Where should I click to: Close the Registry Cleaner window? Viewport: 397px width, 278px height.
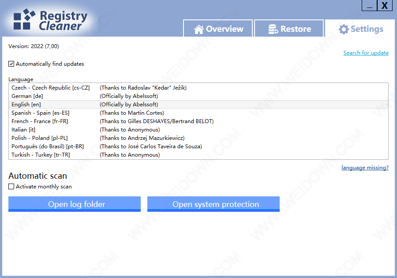[385, 5]
